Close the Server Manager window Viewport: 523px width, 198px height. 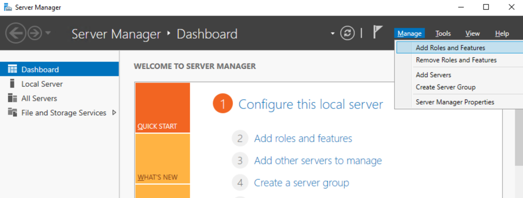(x=511, y=7)
